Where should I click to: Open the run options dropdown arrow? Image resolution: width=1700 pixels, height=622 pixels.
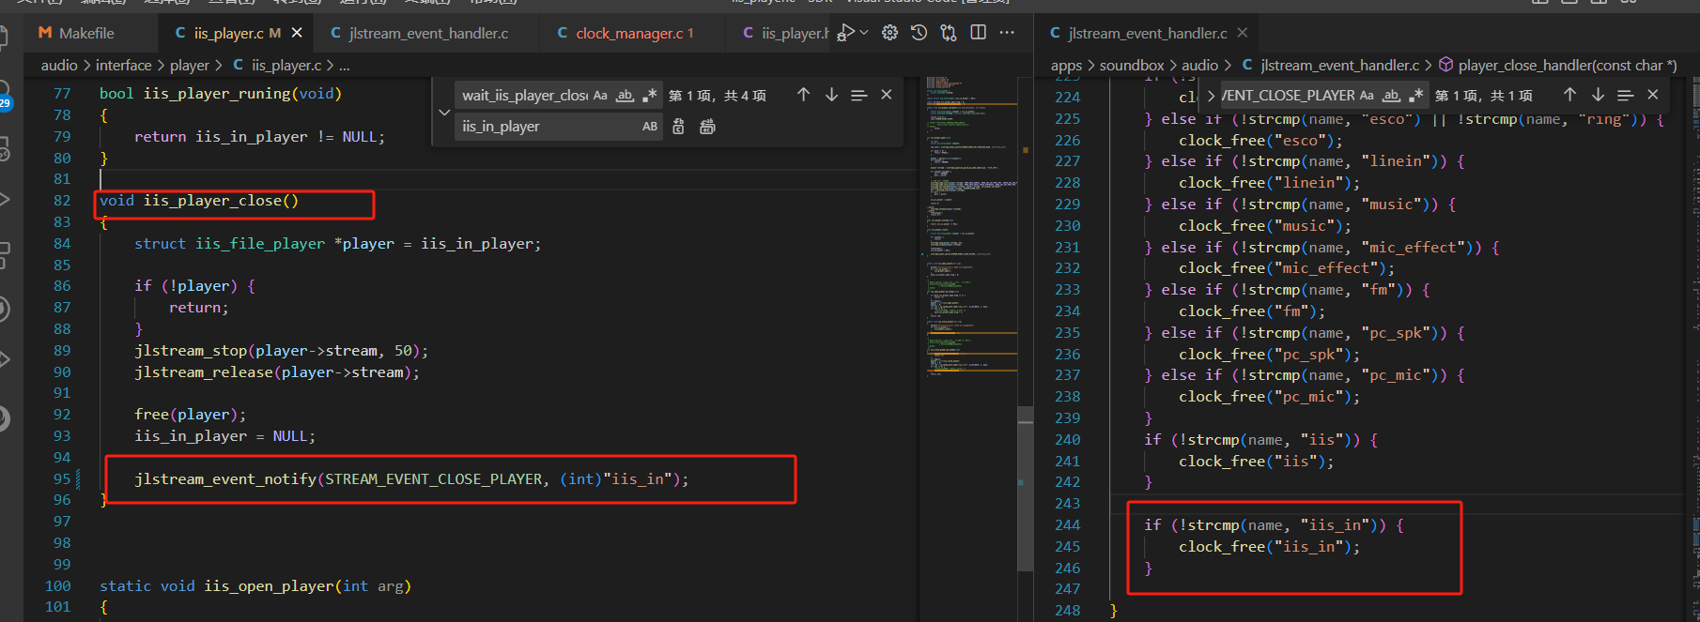pos(864,33)
